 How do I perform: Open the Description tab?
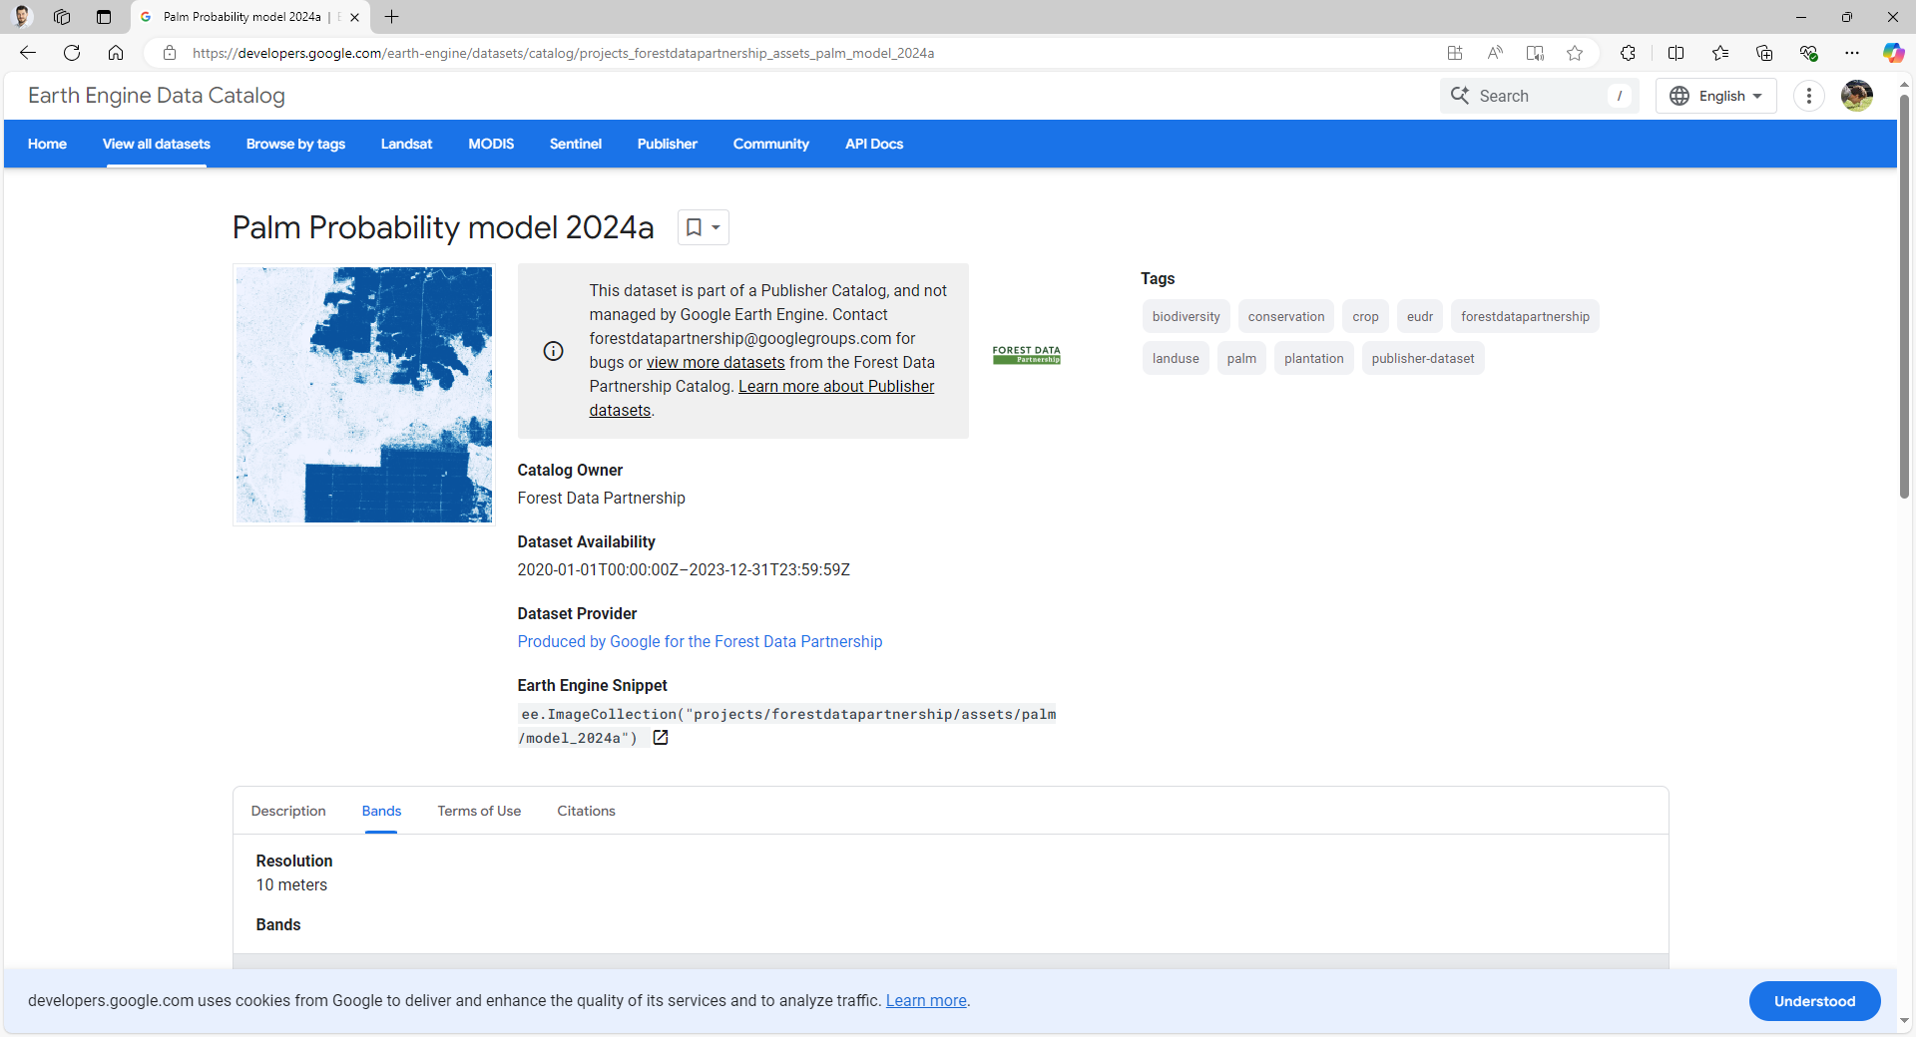(x=288, y=811)
